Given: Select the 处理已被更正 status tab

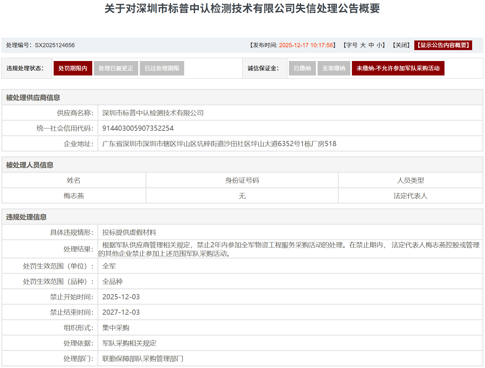Looking at the screenshot, I should (x=116, y=68).
